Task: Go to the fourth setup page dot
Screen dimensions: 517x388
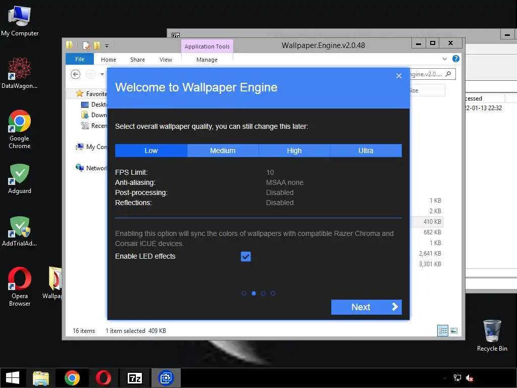Action: click(273, 294)
